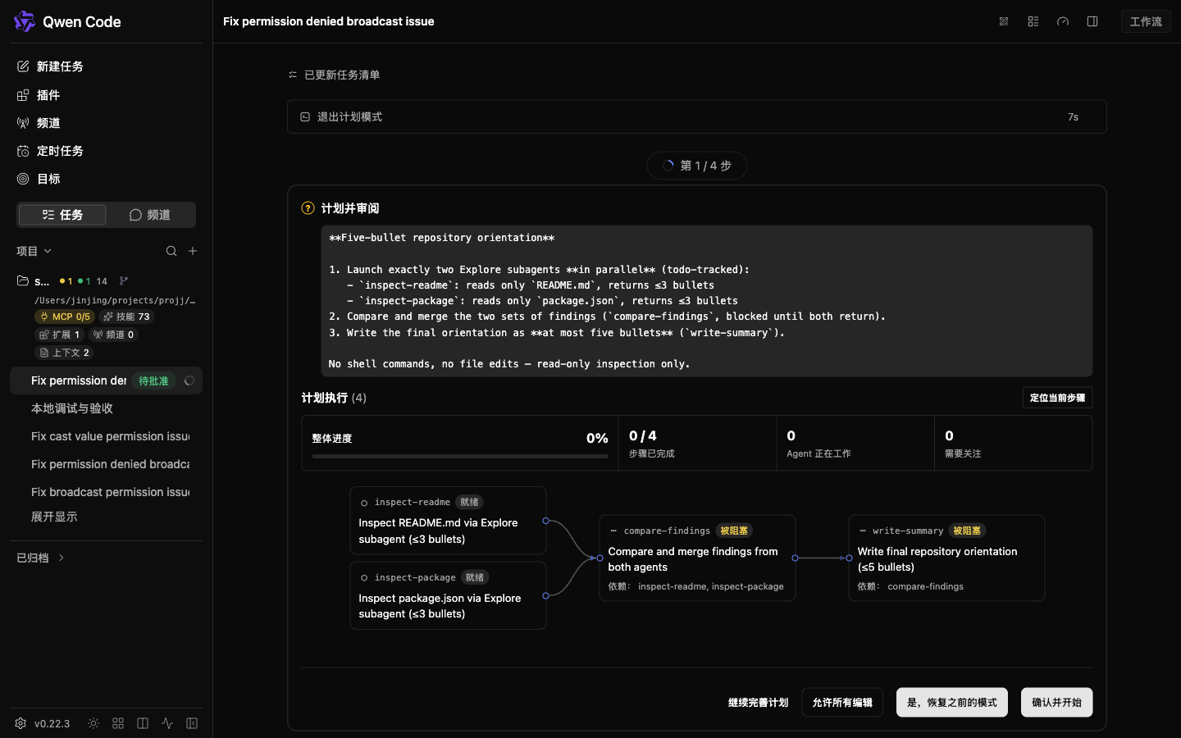Image resolution: width=1181 pixels, height=738 pixels.
Task: Select the write-summary node card
Action: (946, 558)
